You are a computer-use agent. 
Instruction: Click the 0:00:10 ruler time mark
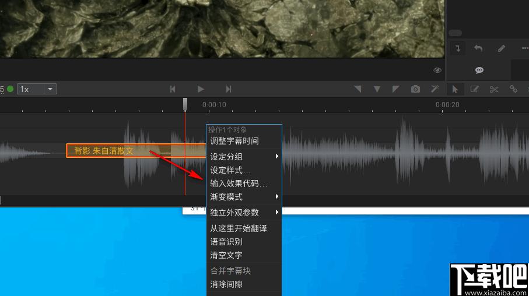(x=214, y=105)
